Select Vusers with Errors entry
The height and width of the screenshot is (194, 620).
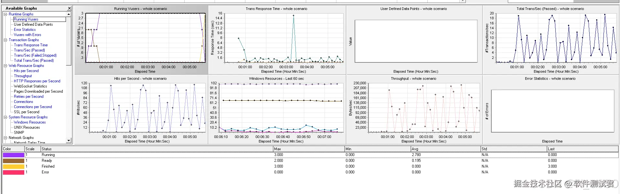tap(27, 35)
